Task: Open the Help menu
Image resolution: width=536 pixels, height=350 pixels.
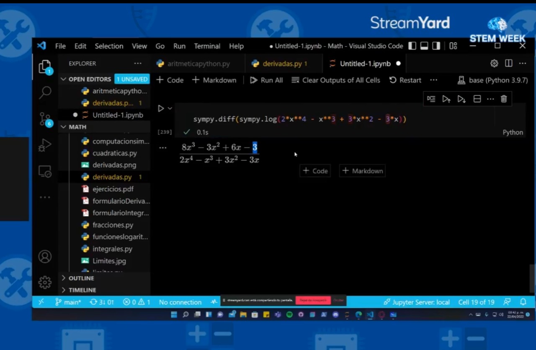Action: tap(236, 46)
